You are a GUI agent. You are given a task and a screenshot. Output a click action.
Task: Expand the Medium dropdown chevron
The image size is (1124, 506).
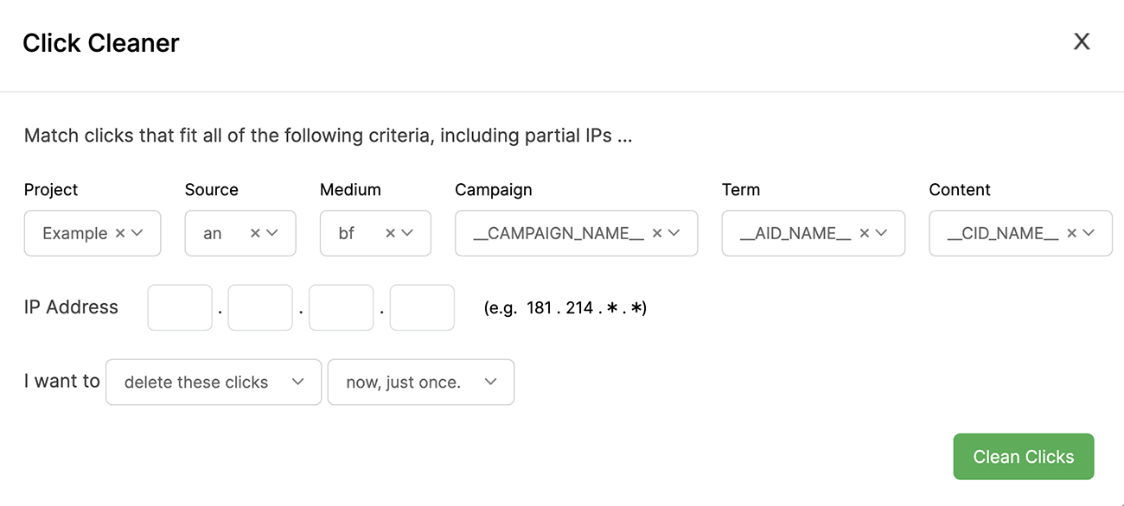pyautogui.click(x=406, y=233)
